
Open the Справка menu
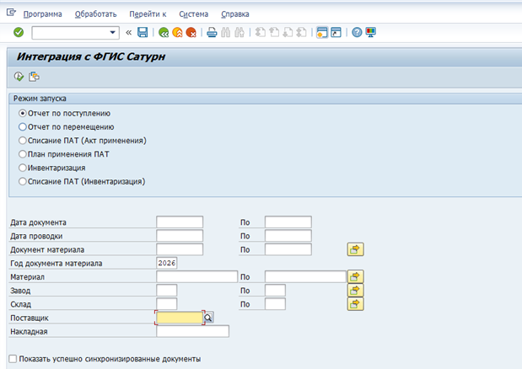[235, 14]
